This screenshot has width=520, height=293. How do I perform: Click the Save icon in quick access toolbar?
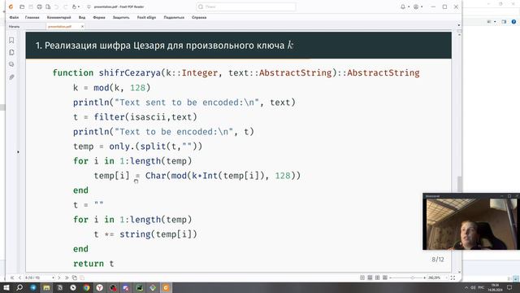[x=31, y=7]
